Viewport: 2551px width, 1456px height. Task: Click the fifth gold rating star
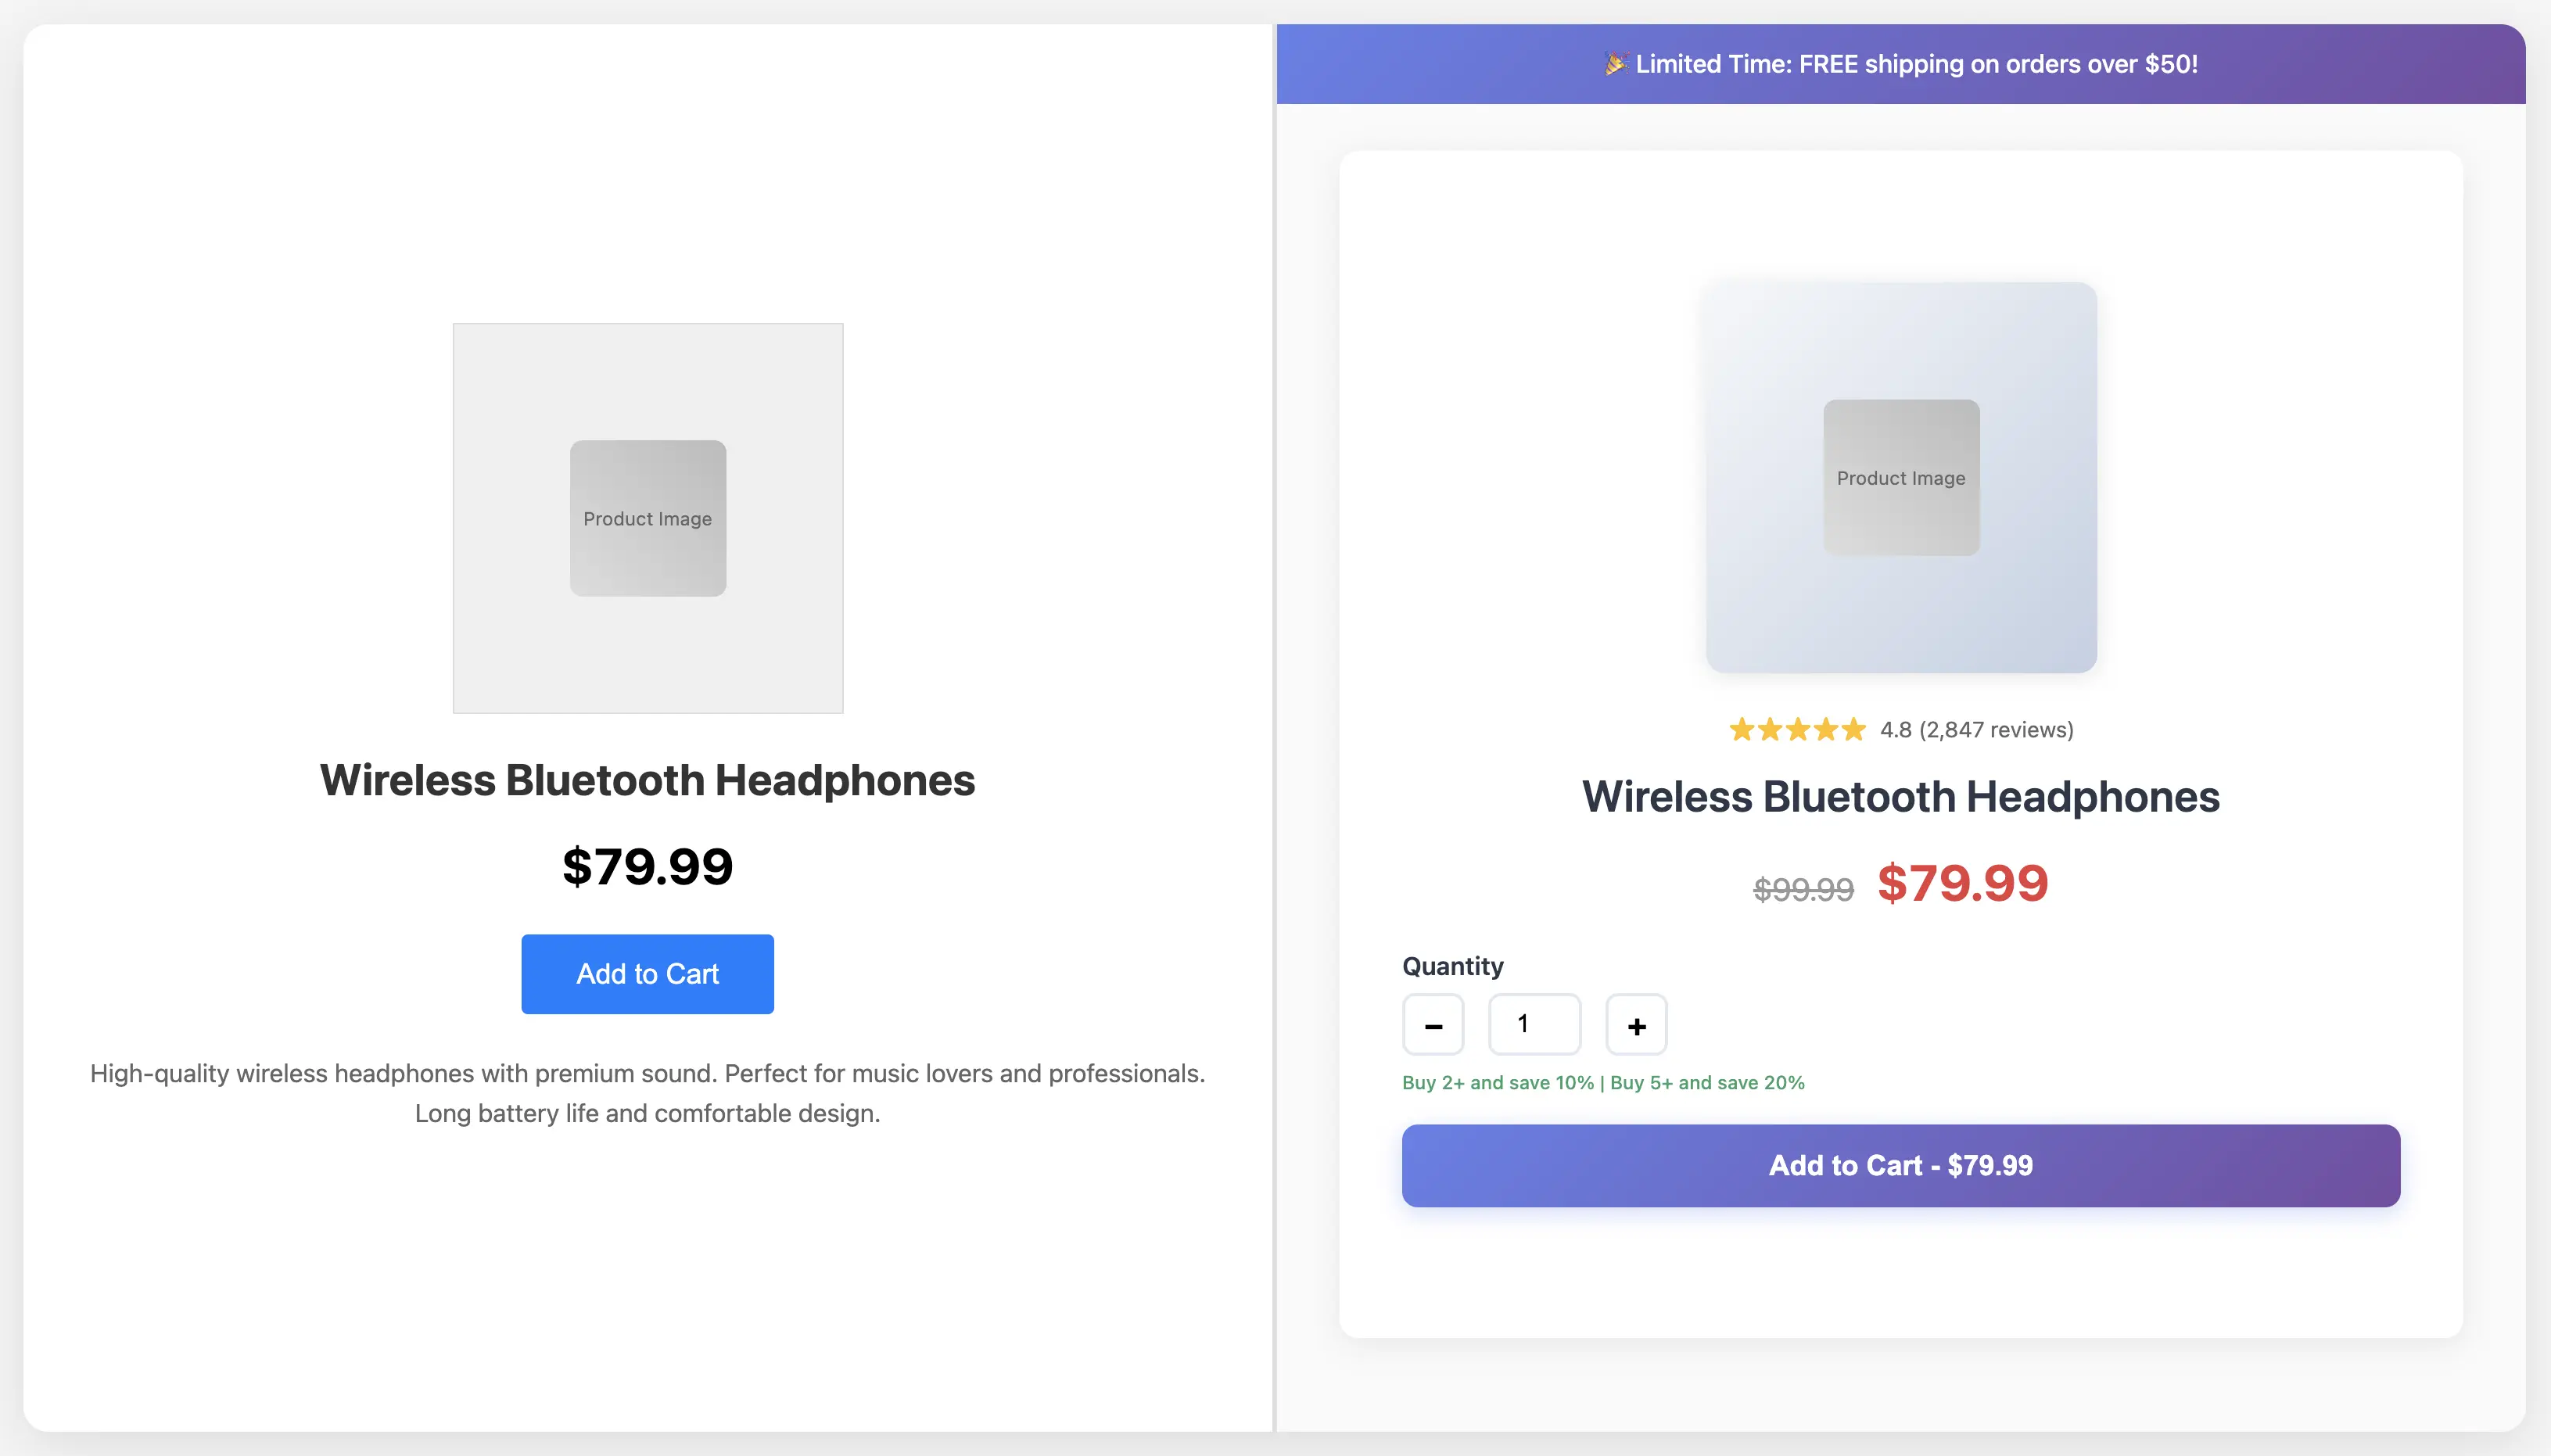click(x=1854, y=730)
